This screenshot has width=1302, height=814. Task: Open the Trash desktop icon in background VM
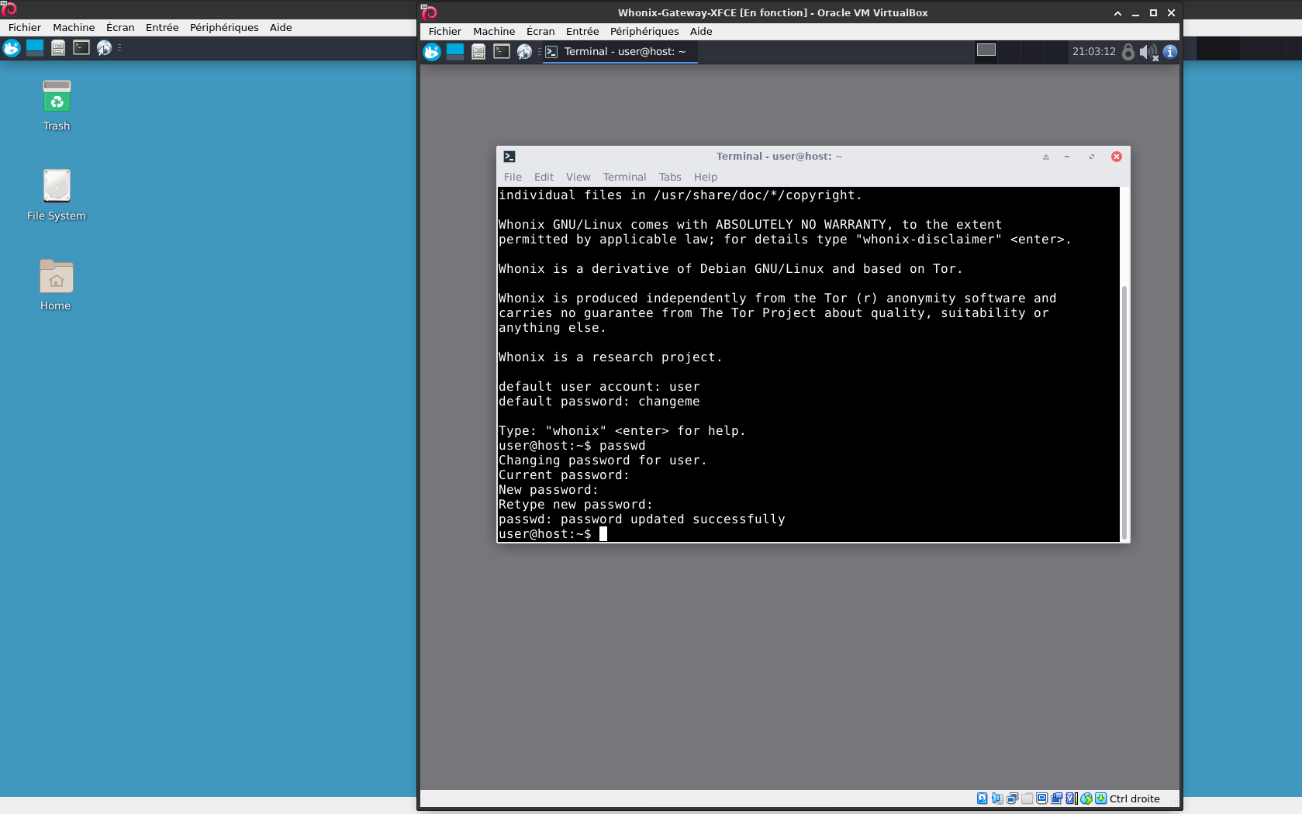coord(57,105)
